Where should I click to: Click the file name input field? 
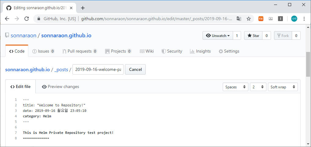(x=98, y=69)
